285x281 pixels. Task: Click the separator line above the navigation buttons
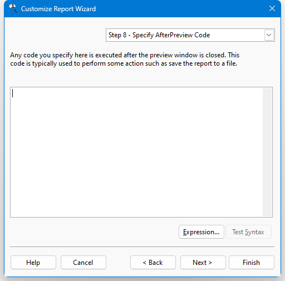click(142, 247)
